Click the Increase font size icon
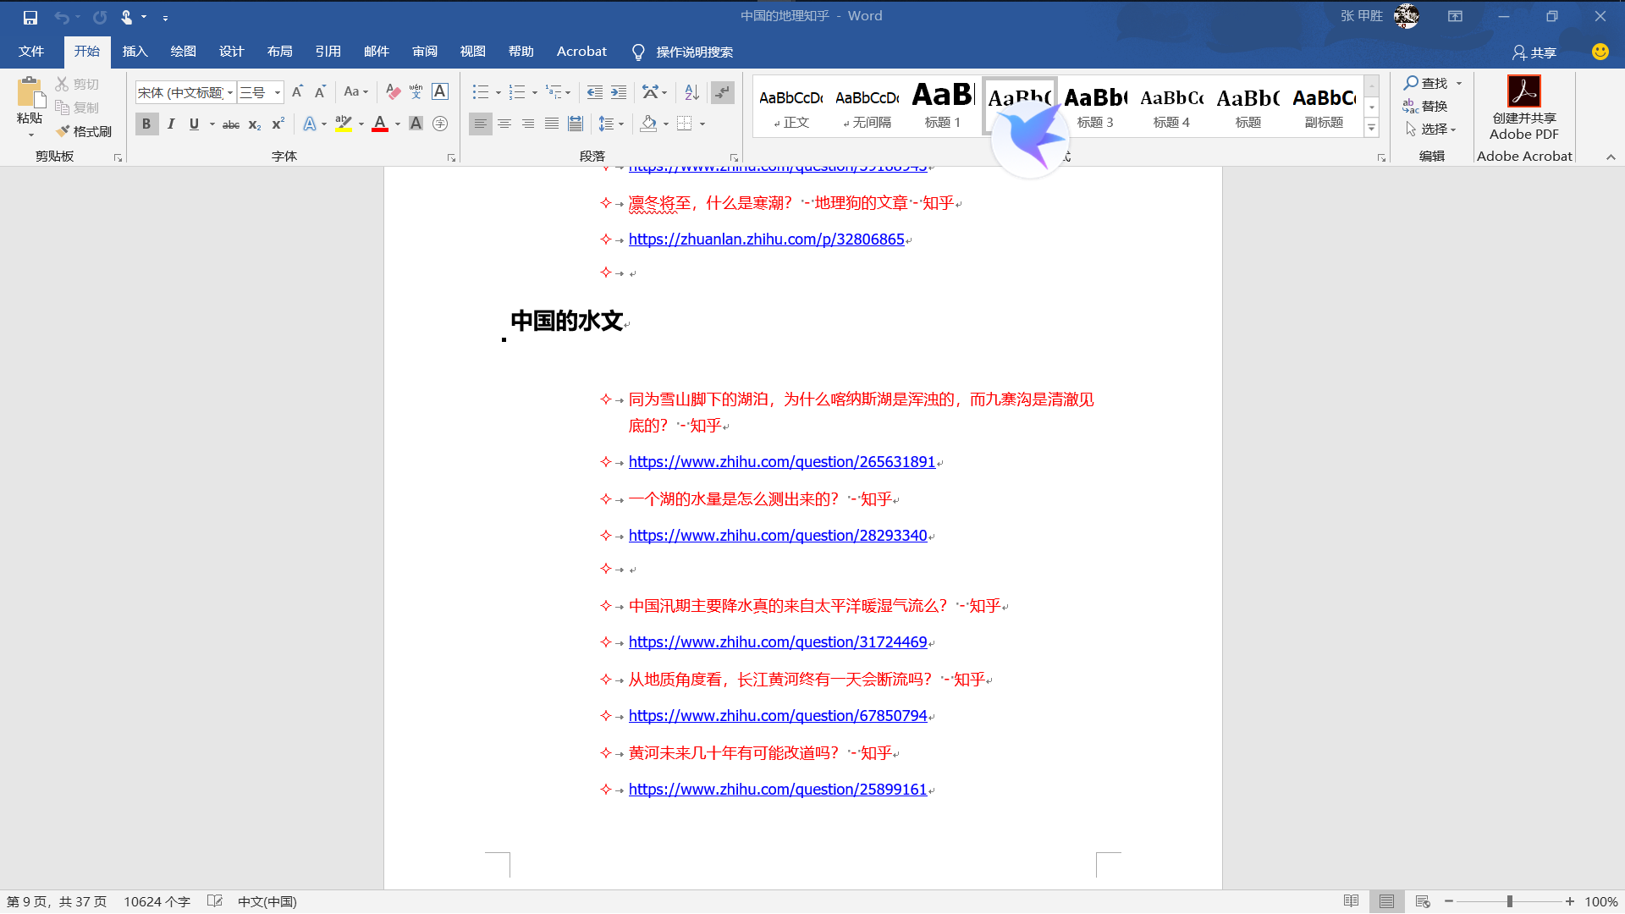 [297, 91]
